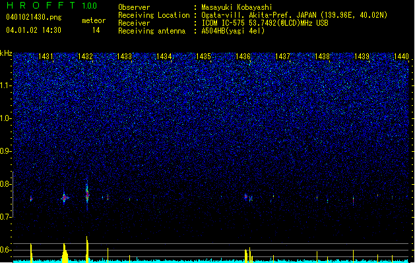Click the 1.1 kHz axis tick label
This screenshot has height=263, width=415.
coord(6,85)
